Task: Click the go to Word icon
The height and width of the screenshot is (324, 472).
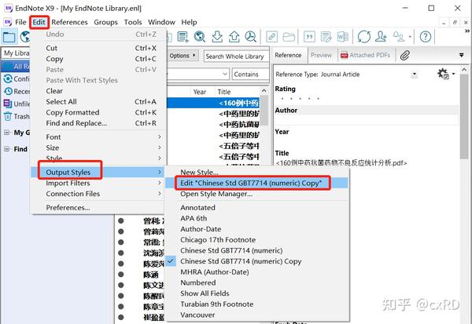Action: pos(342,37)
